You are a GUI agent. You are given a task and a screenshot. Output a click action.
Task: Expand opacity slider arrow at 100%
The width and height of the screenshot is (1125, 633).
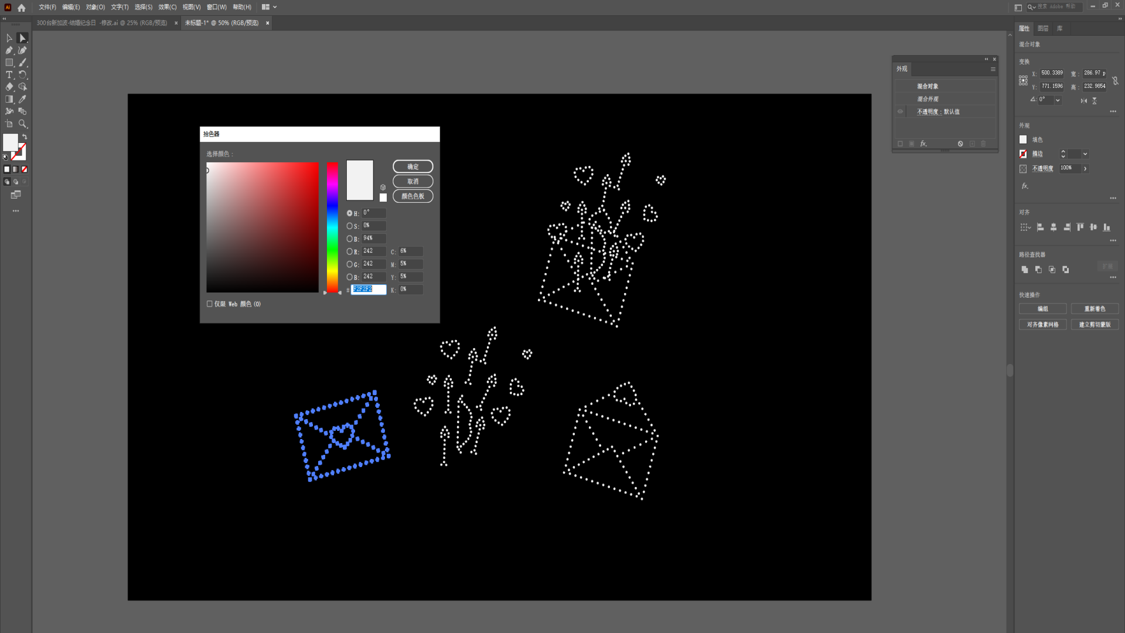[x=1085, y=168]
